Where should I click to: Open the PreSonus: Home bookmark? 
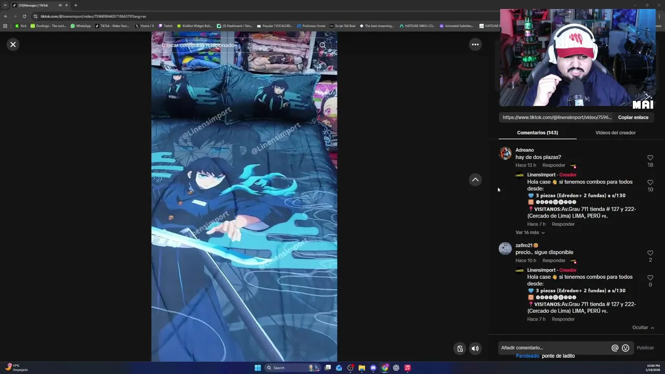pyautogui.click(x=311, y=25)
